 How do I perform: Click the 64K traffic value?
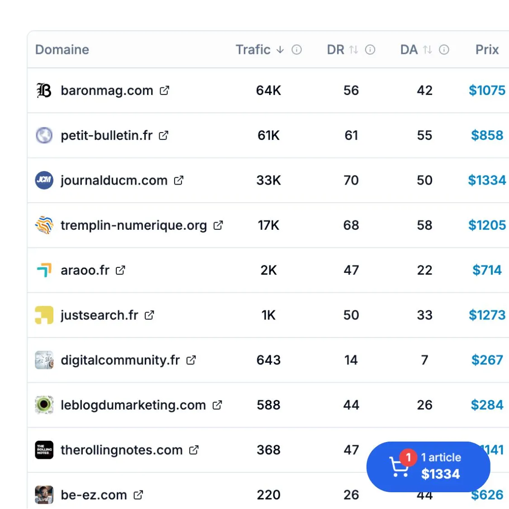click(268, 90)
